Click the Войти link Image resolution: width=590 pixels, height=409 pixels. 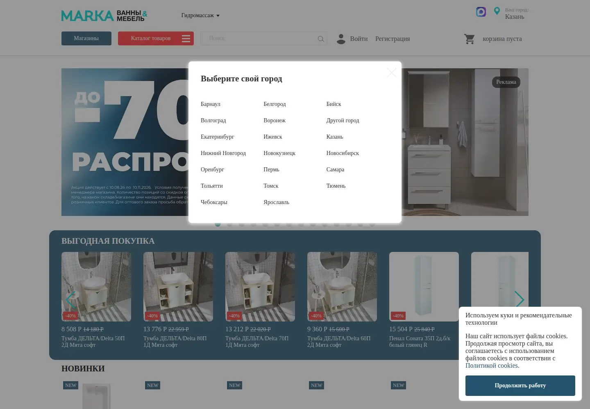(359, 39)
